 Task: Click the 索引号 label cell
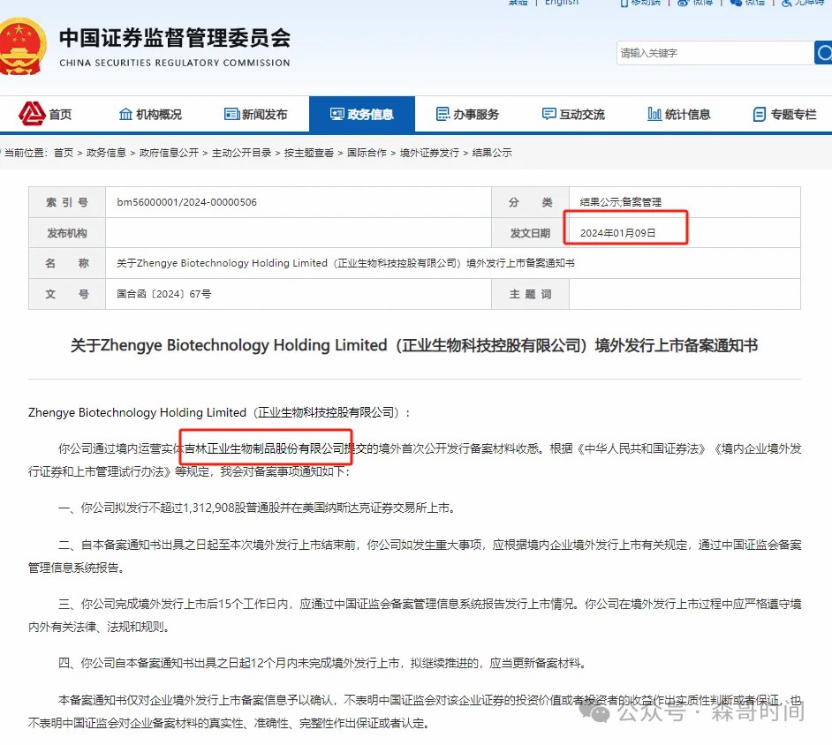(67, 202)
